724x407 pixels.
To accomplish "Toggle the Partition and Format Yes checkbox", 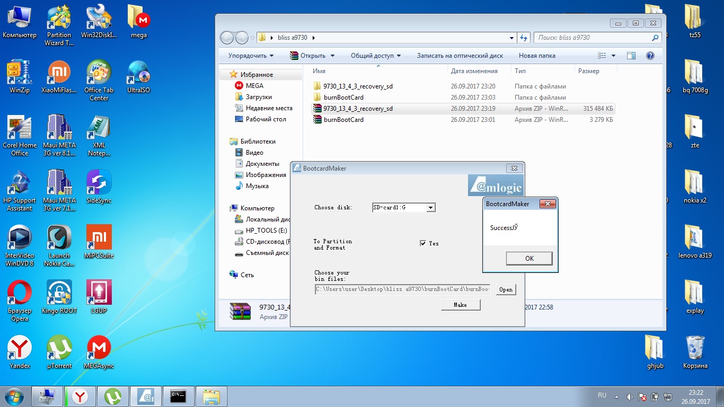I will (x=423, y=243).
